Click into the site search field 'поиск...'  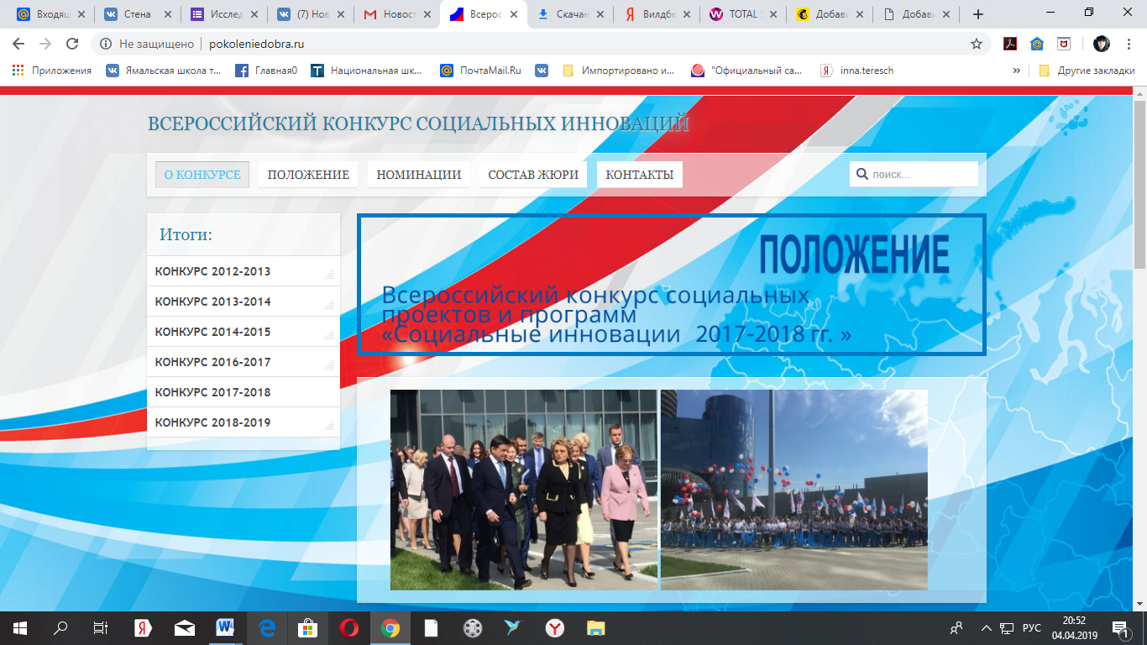(922, 175)
